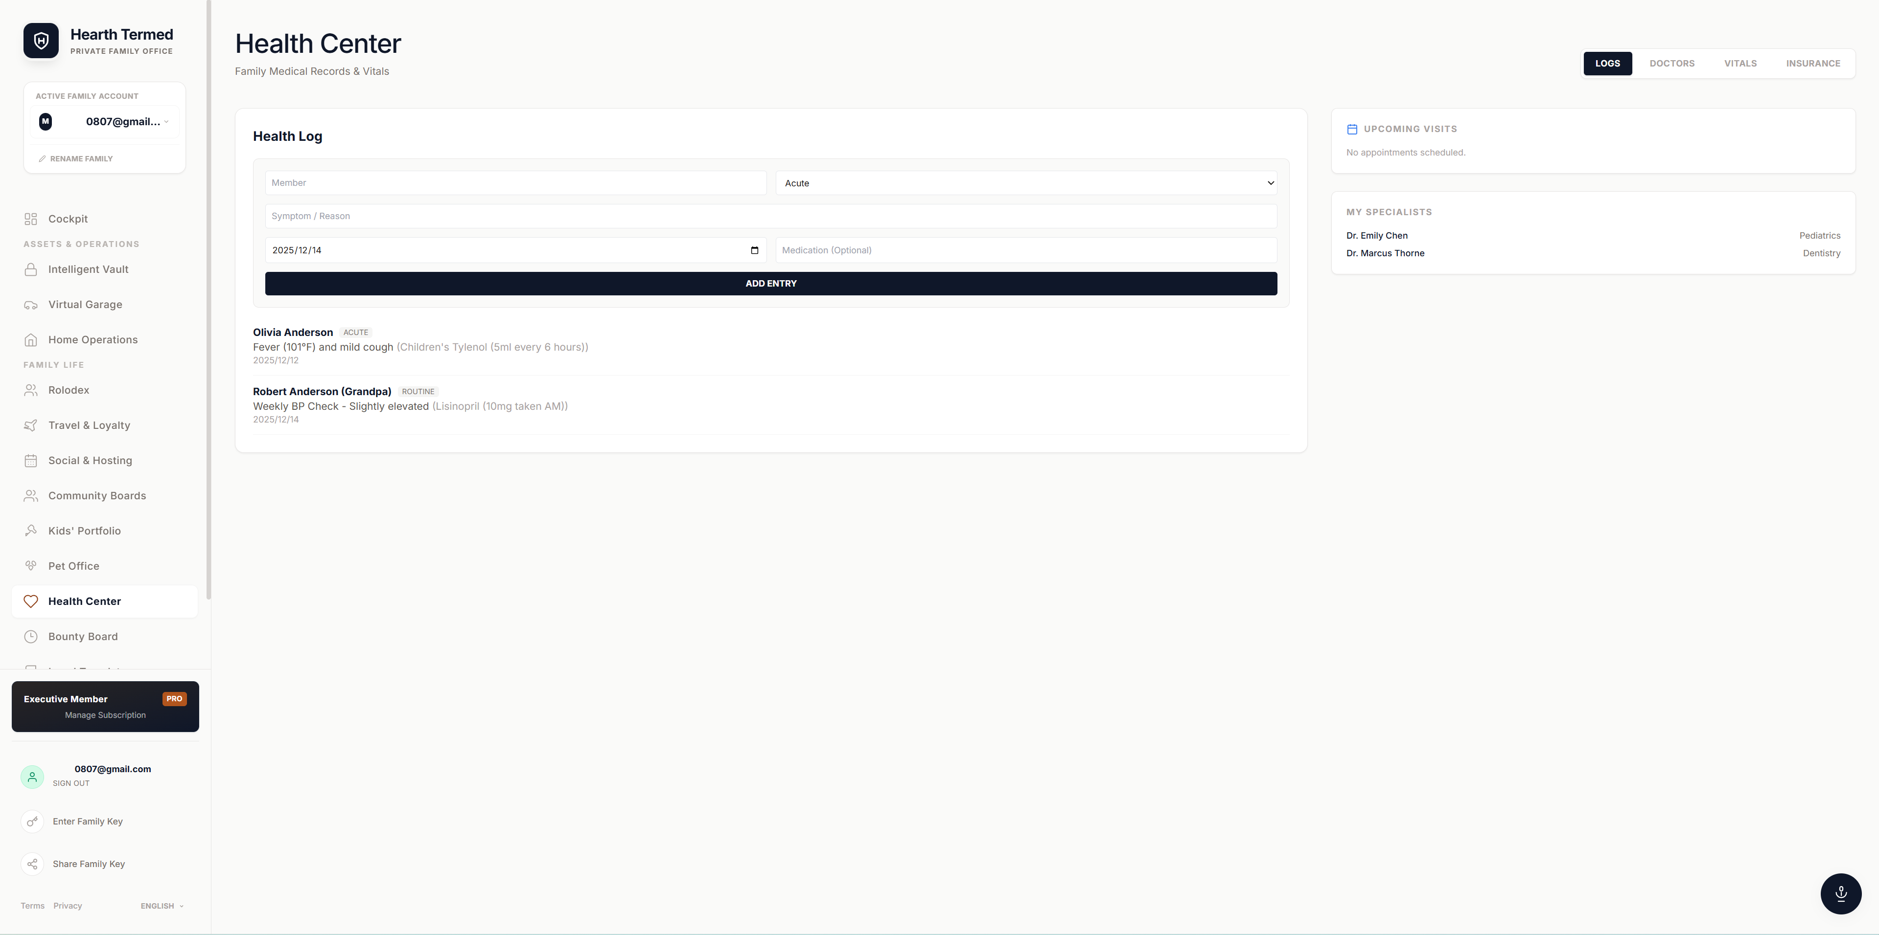This screenshot has height=935, width=1879.
Task: Click the Enter Family Key icon
Action: tap(32, 822)
